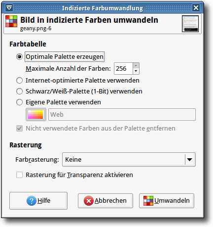This screenshot has width=213, height=227.
Task: Click the geany.png image thumbnail preview
Action: tap(190, 24)
